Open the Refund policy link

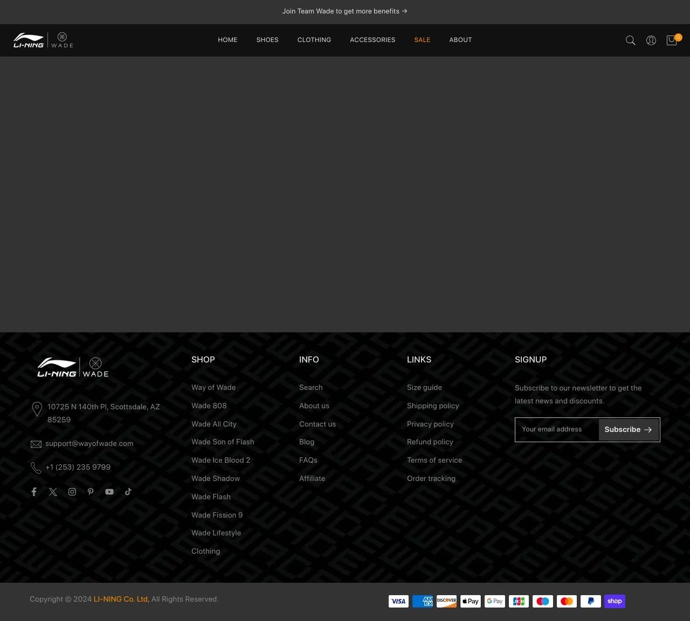click(x=430, y=442)
